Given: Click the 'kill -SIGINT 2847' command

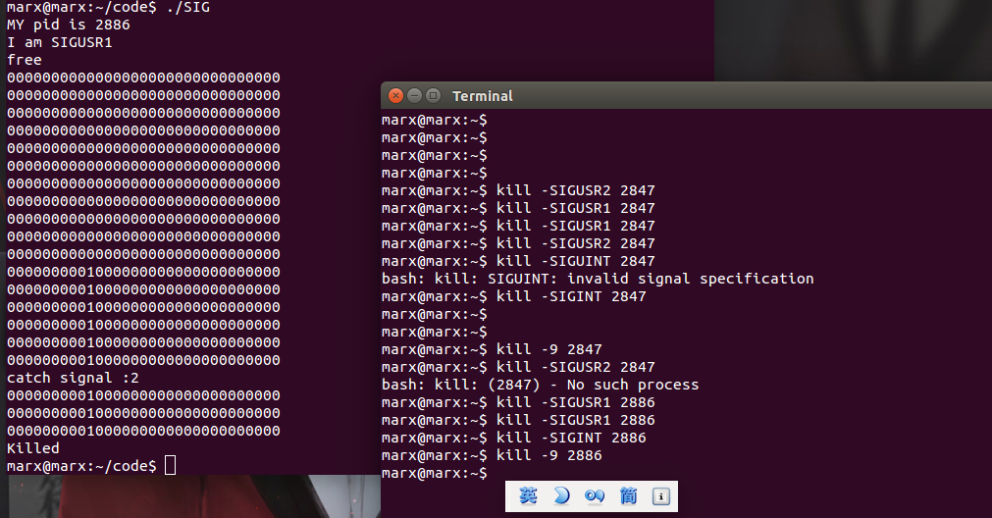Looking at the screenshot, I should point(571,296).
